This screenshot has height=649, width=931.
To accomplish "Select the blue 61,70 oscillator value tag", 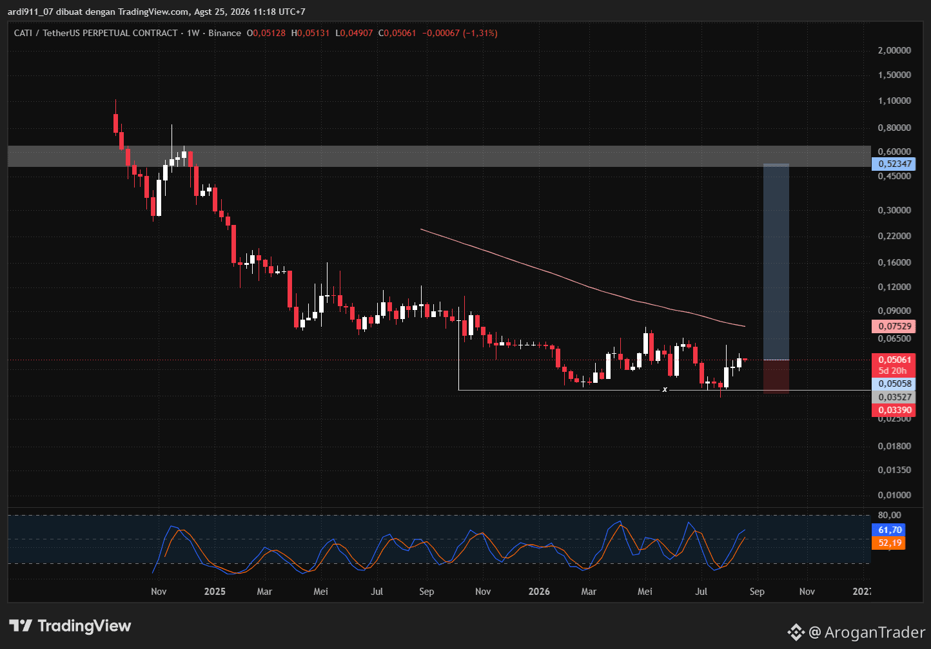I will tap(888, 530).
